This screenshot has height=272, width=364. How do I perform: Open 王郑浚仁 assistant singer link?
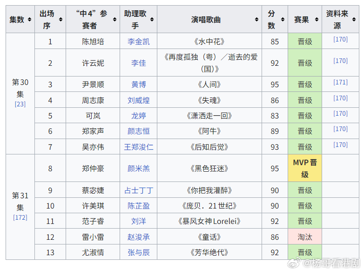tap(139, 147)
